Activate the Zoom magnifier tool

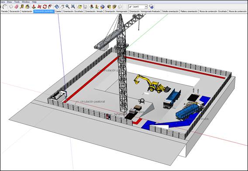pos(68,7)
